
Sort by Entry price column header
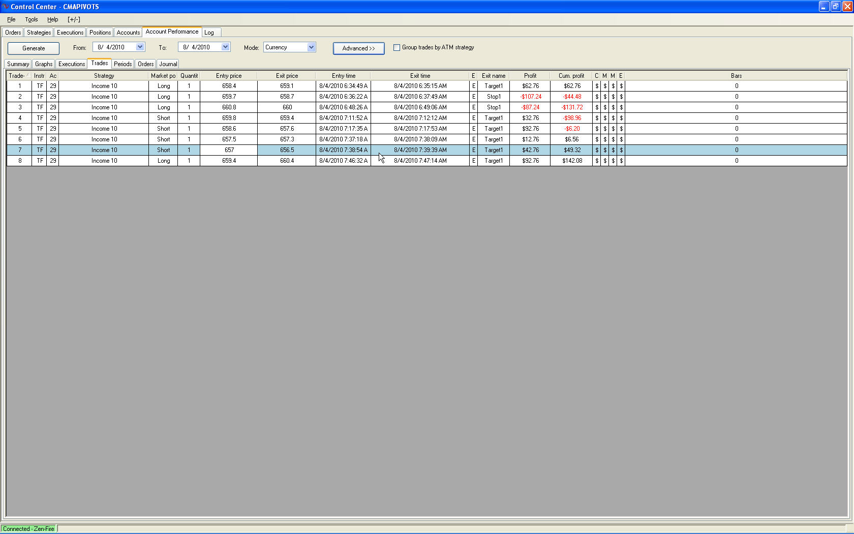[x=229, y=76]
